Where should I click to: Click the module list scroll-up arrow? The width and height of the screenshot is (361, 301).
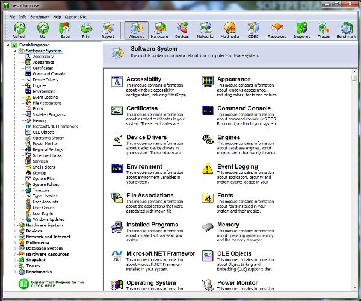(354, 72)
